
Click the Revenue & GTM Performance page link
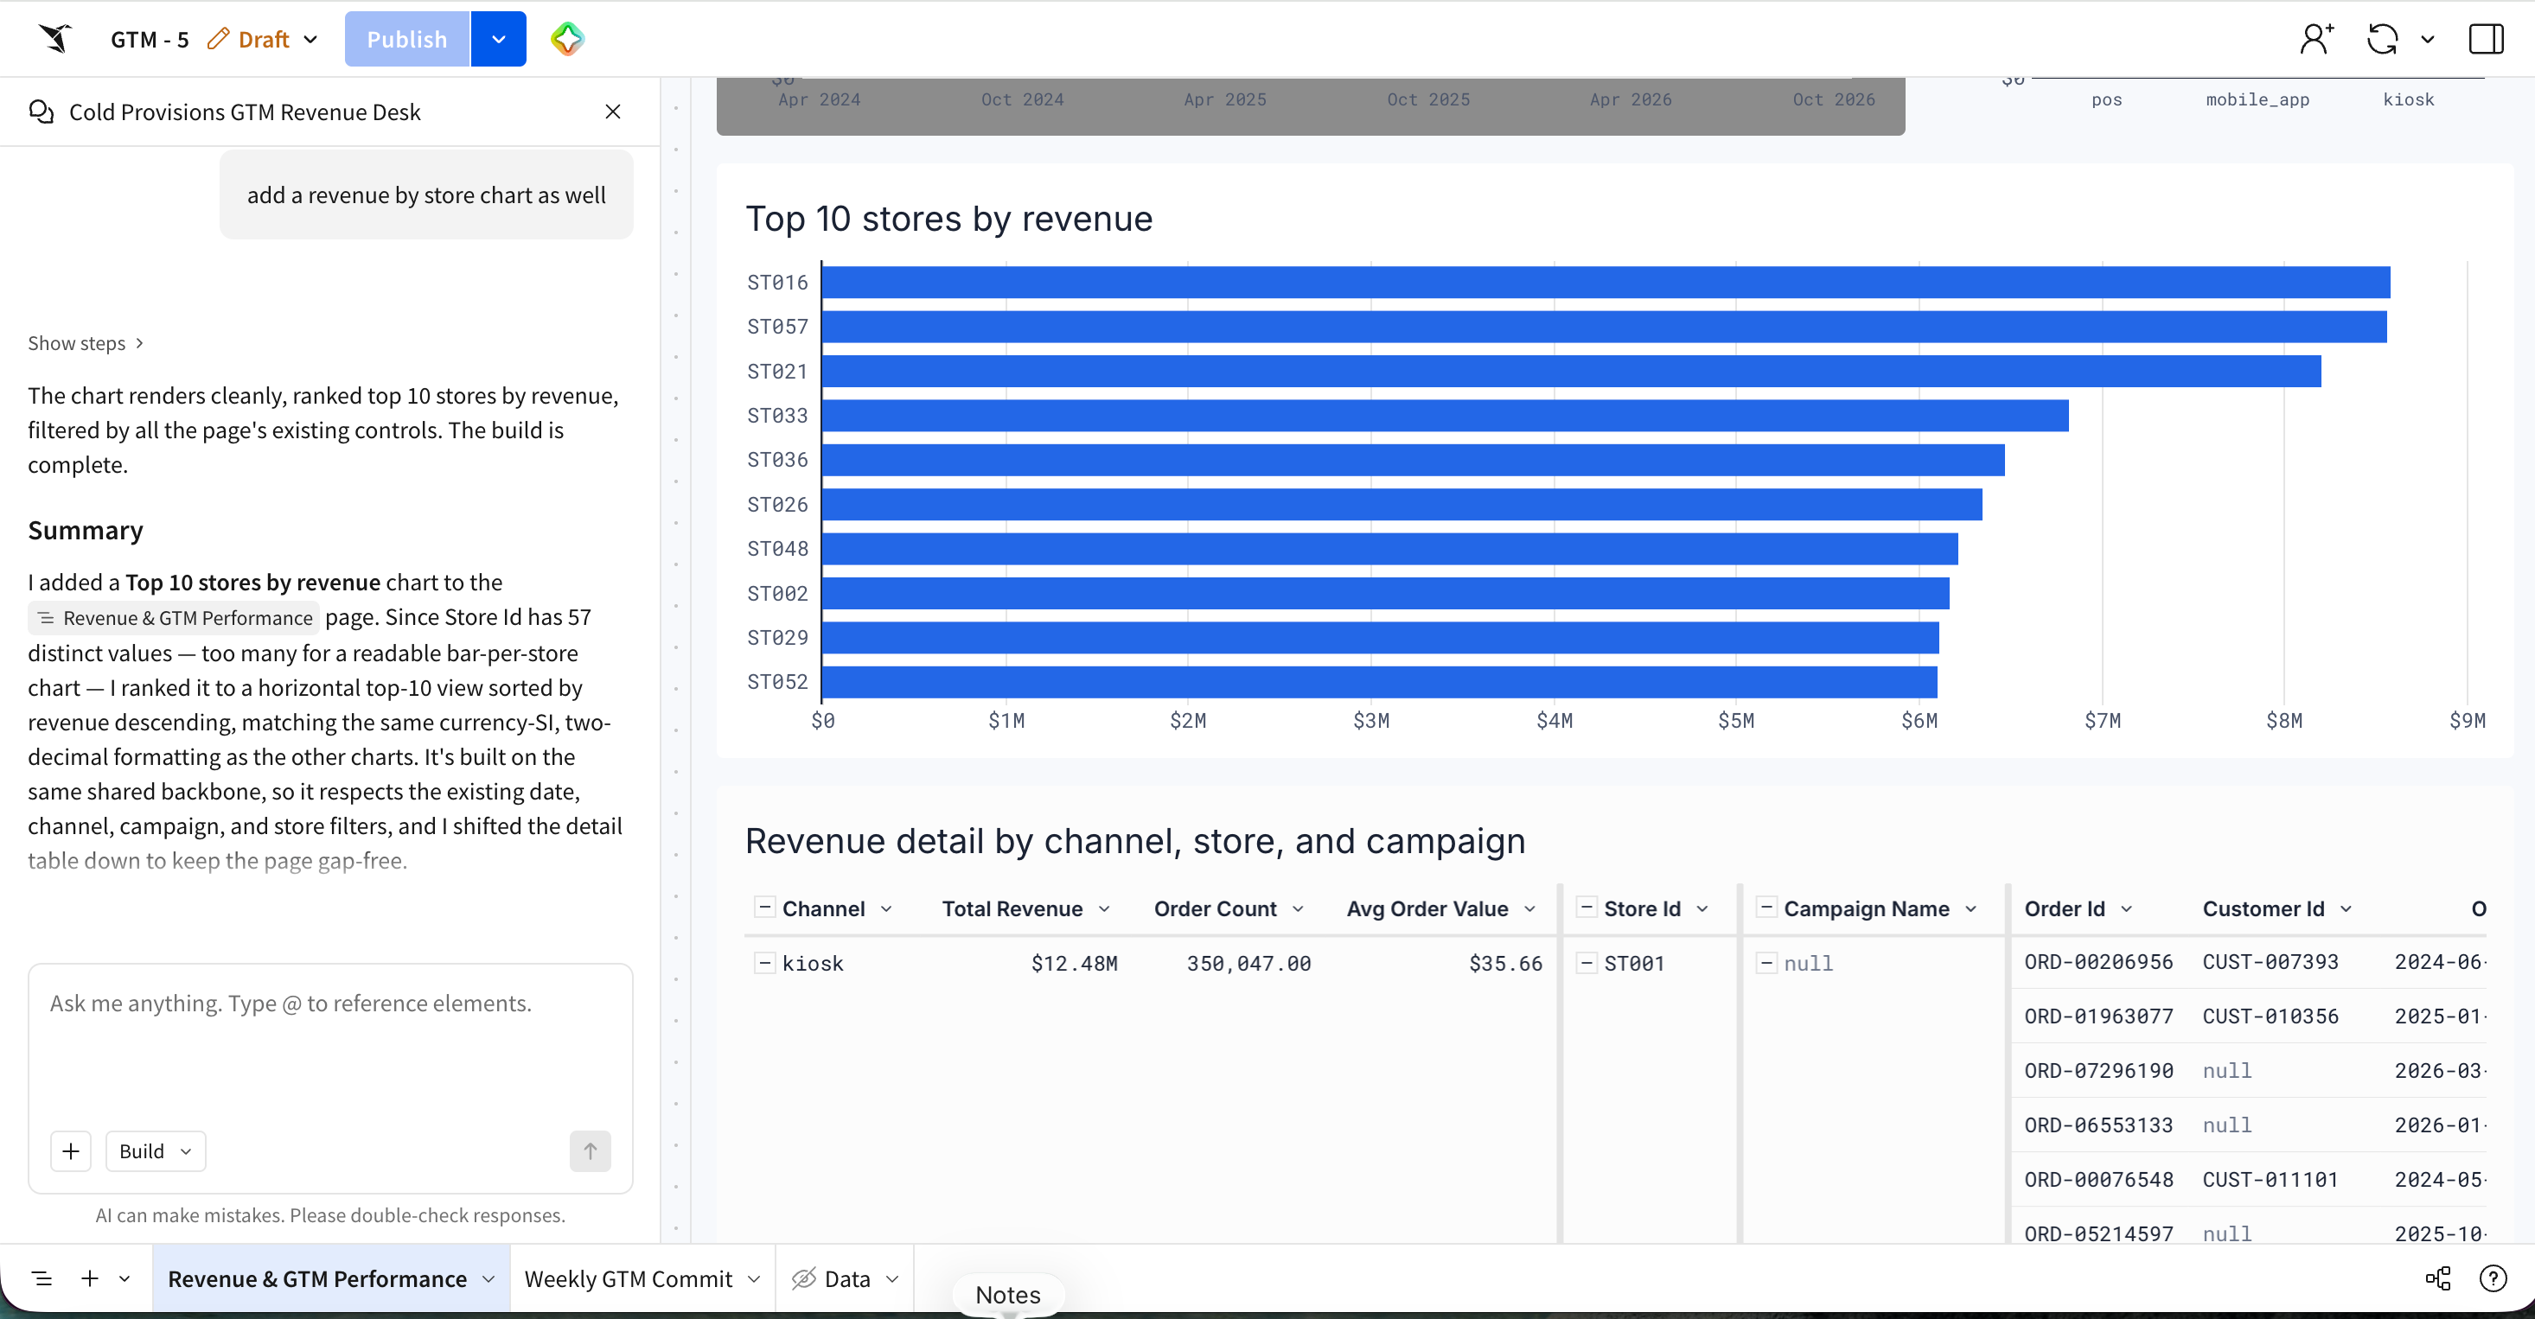(x=173, y=618)
